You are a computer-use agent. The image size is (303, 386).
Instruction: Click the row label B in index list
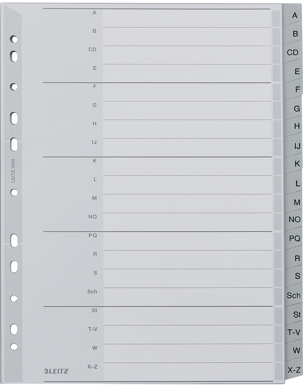point(94,31)
